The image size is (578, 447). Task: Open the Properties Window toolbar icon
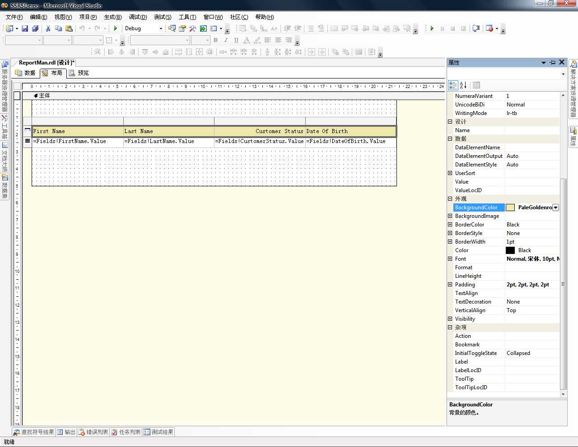[x=182, y=28]
